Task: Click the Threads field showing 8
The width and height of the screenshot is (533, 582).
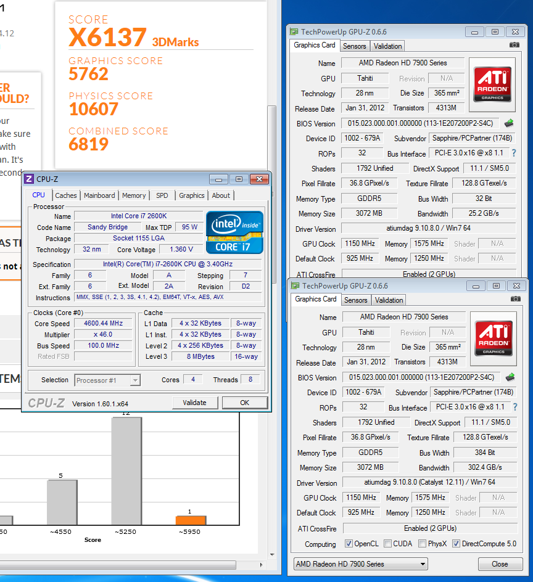Action: [x=250, y=379]
